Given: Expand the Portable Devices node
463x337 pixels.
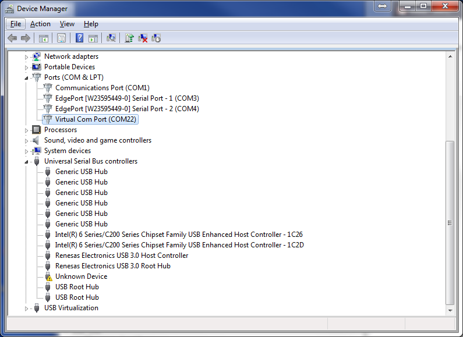Looking at the screenshot, I should [26, 68].
